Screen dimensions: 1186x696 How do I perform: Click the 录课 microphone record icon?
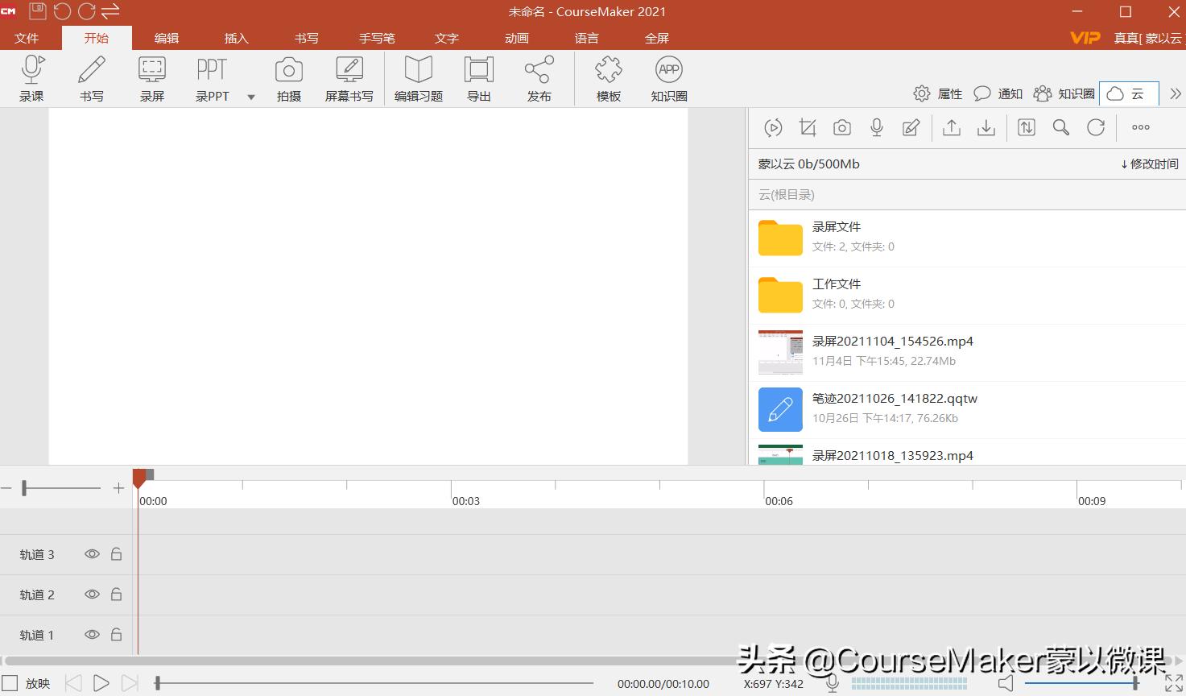coord(32,71)
